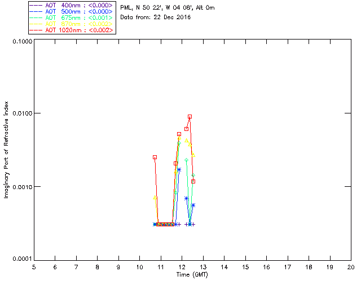Click the x-axis tick label 12
361x289 pixels.
pos(182,267)
